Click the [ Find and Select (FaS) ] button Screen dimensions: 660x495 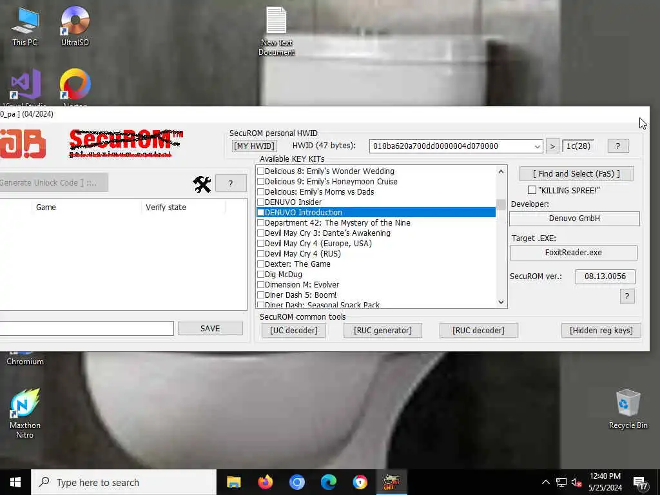[x=576, y=174]
